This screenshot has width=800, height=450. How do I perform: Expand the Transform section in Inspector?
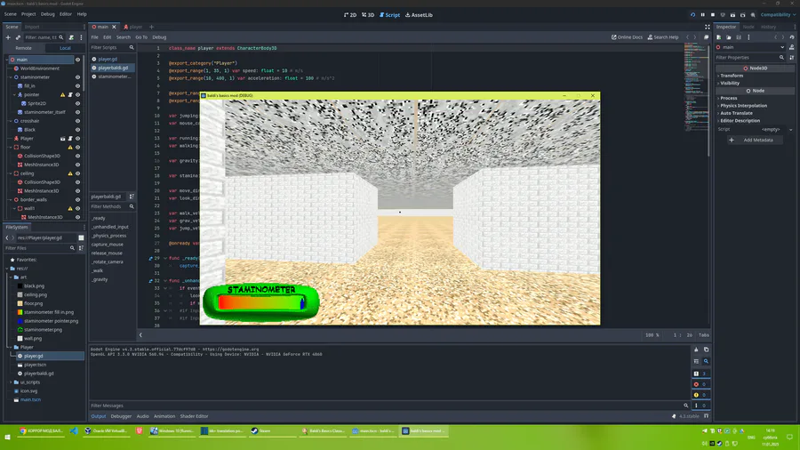pyautogui.click(x=732, y=76)
